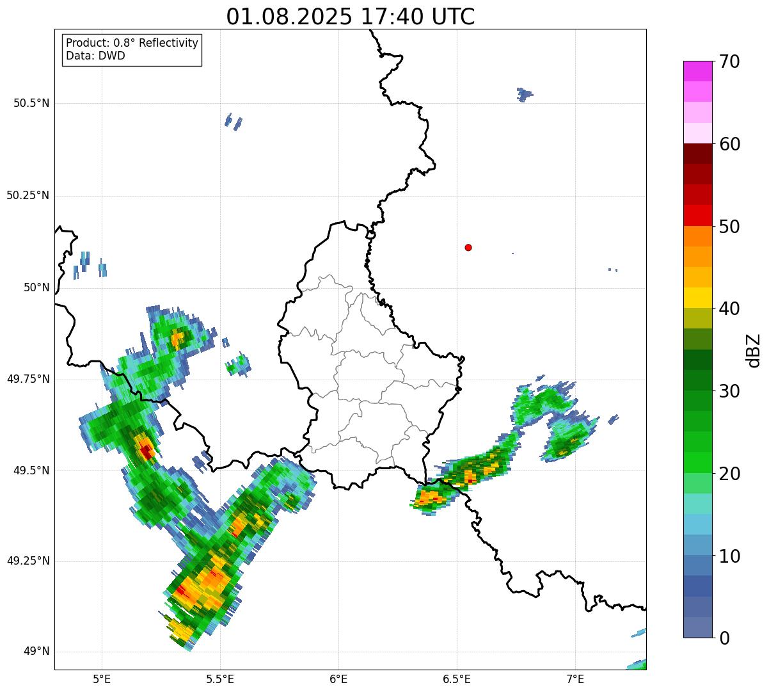This screenshot has width=769, height=692.
Task: Pick the magenta swatch at colorbar top
Action: tap(698, 71)
